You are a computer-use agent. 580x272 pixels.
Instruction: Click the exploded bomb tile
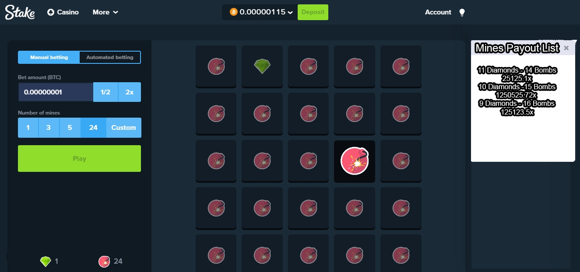coord(355,161)
